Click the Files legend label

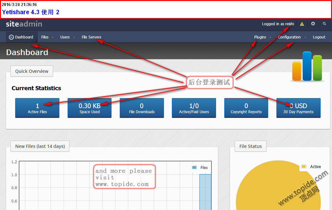204,167
